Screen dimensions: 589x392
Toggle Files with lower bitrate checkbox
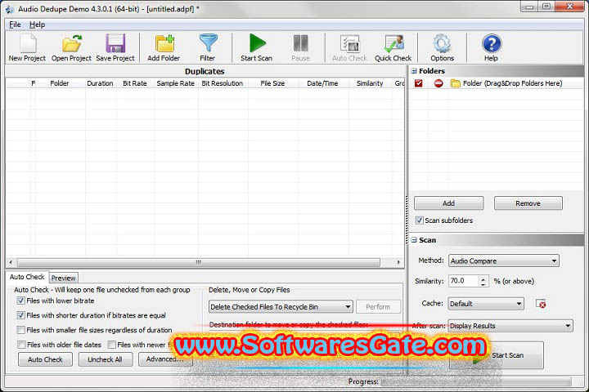pyautogui.click(x=21, y=301)
